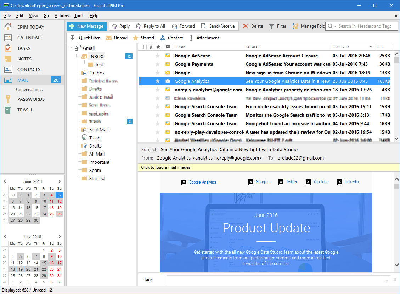Open the Actions menu
Viewport: 400px width, 294px height.
coord(62,16)
